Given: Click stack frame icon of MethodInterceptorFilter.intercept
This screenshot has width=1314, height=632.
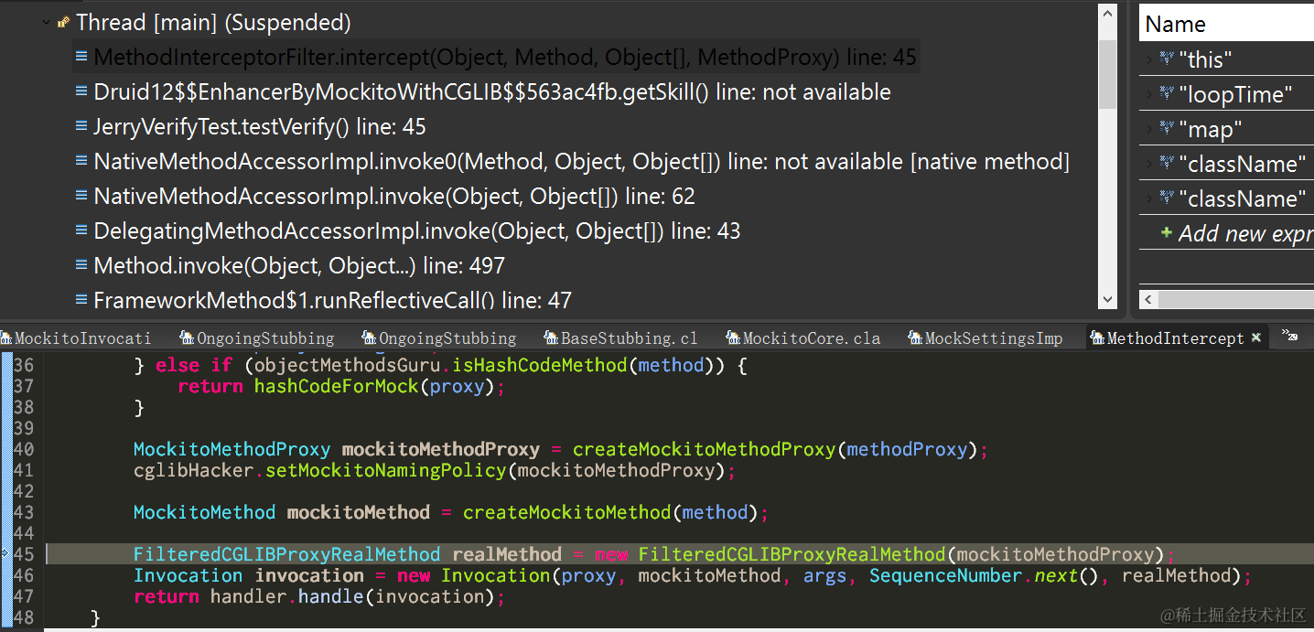Looking at the screenshot, I should click(81, 58).
